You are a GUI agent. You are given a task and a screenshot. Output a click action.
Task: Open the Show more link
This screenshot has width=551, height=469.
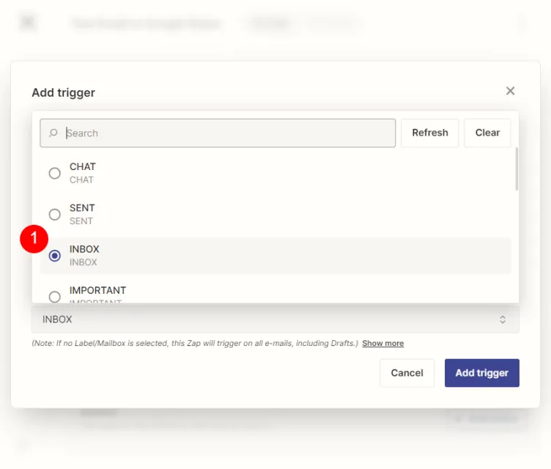pos(382,343)
